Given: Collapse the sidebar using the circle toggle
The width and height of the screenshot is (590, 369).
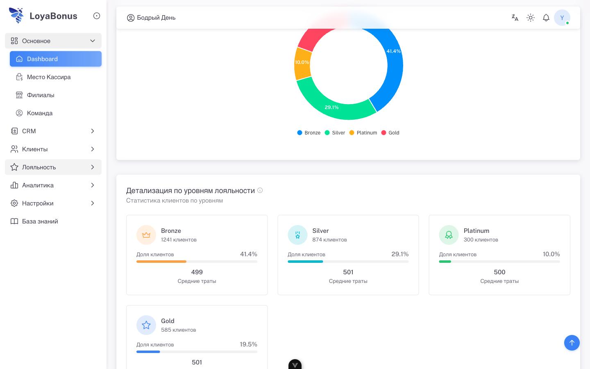Looking at the screenshot, I should coord(96,16).
